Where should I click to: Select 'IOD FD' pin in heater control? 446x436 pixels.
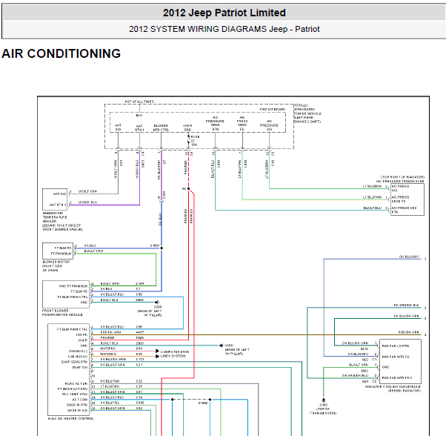click(81, 334)
